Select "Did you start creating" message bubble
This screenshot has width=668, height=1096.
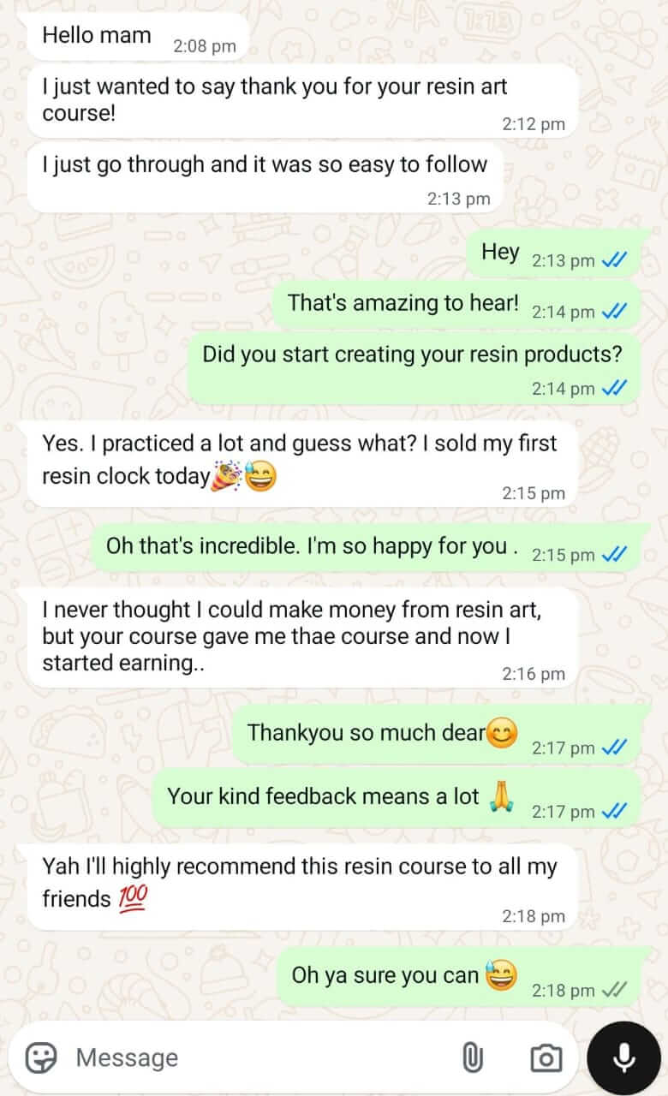coord(414,368)
